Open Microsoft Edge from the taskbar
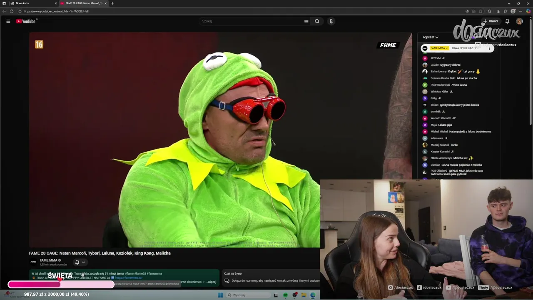 click(x=313, y=295)
